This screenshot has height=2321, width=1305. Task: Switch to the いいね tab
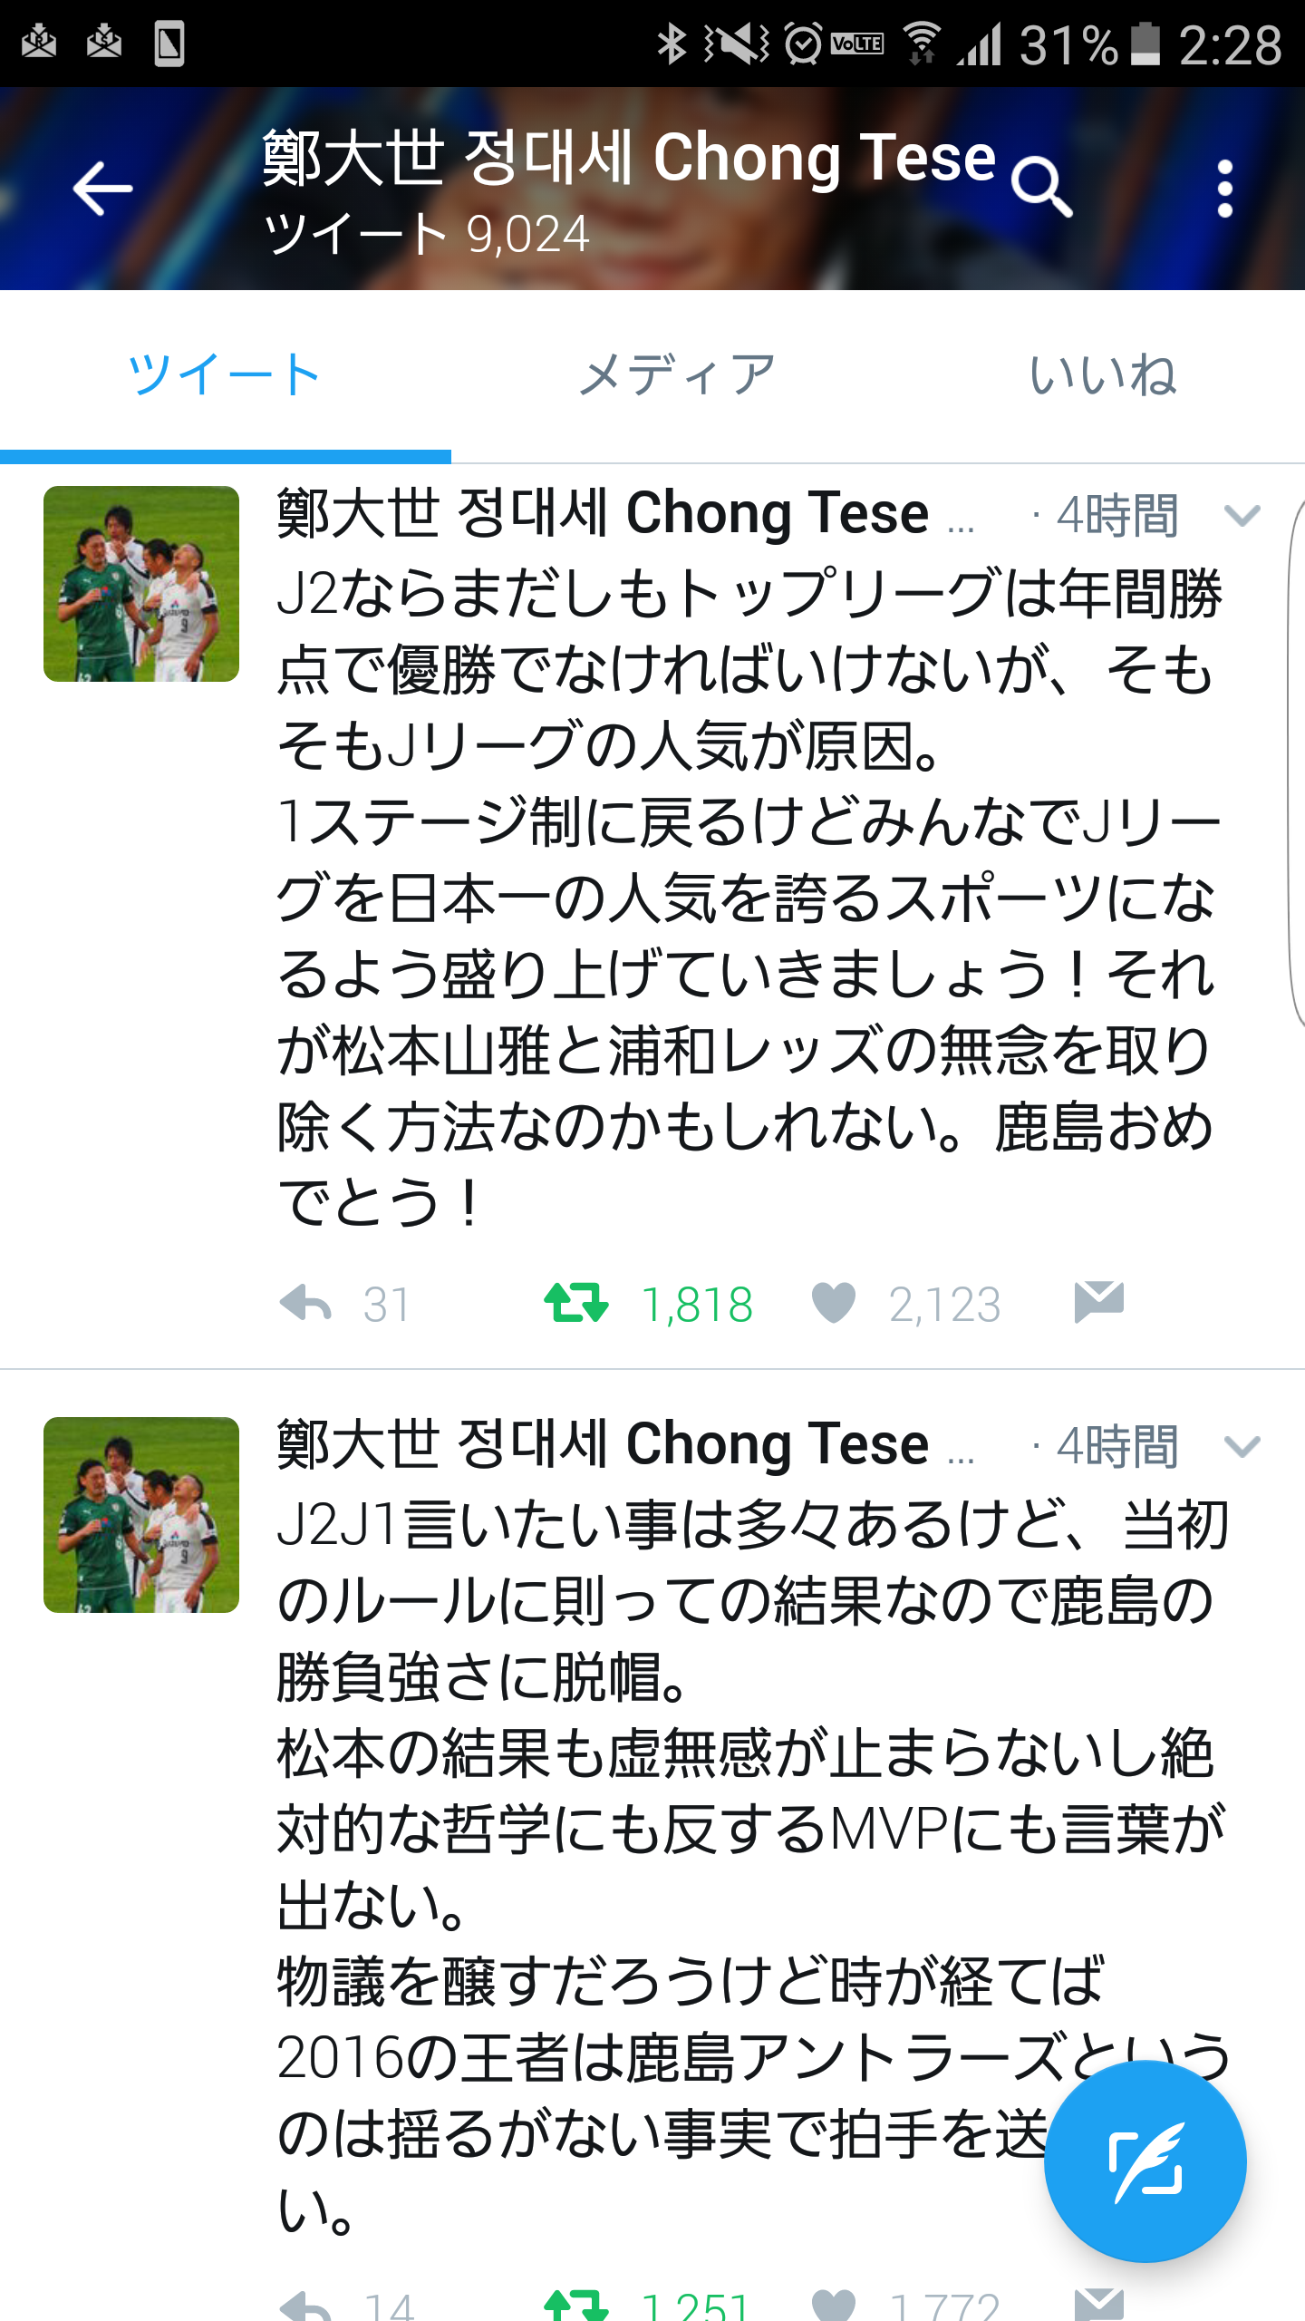click(x=1102, y=375)
